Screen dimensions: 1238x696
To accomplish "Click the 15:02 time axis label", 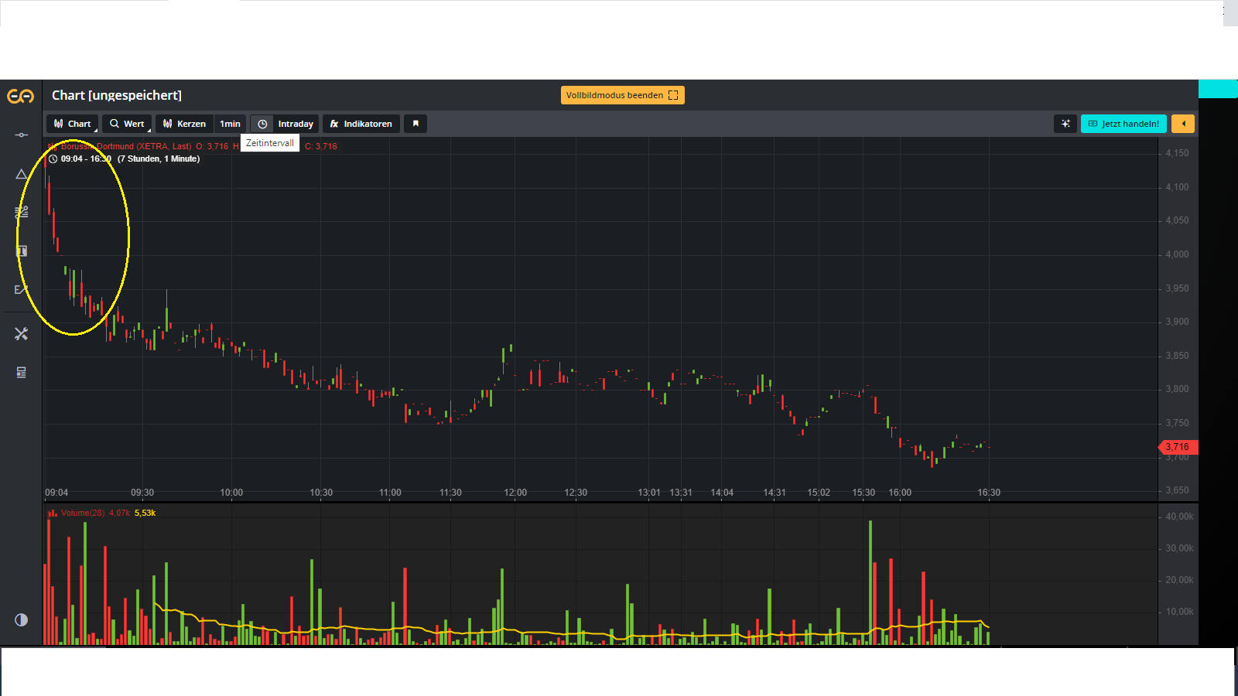I will 819,493.
